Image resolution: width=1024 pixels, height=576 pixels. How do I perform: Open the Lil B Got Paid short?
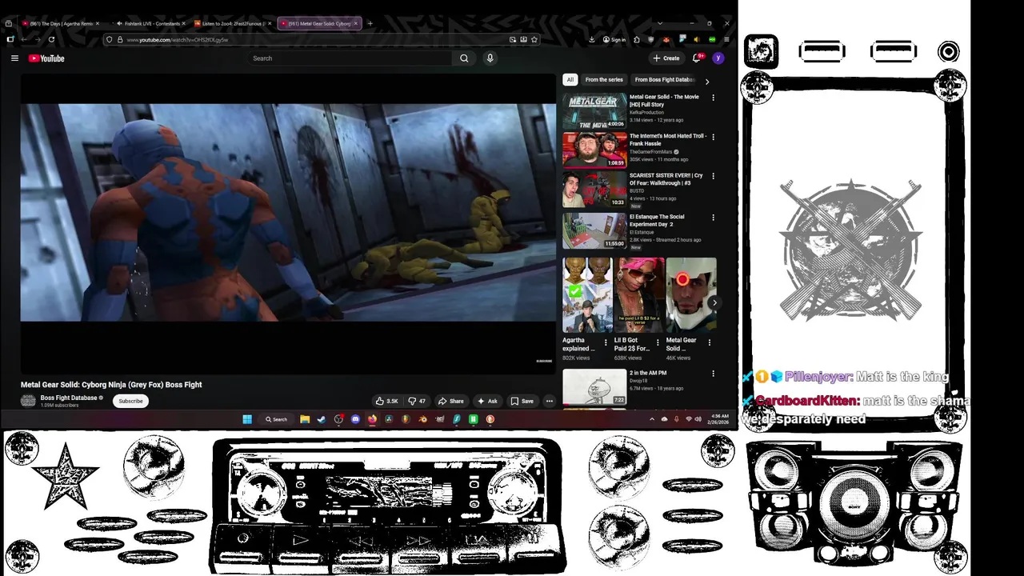(638, 294)
